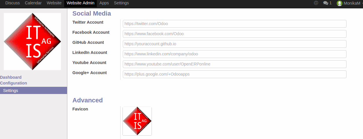Click the Twitter Account label
The width and height of the screenshot is (363, 139).
88,22
